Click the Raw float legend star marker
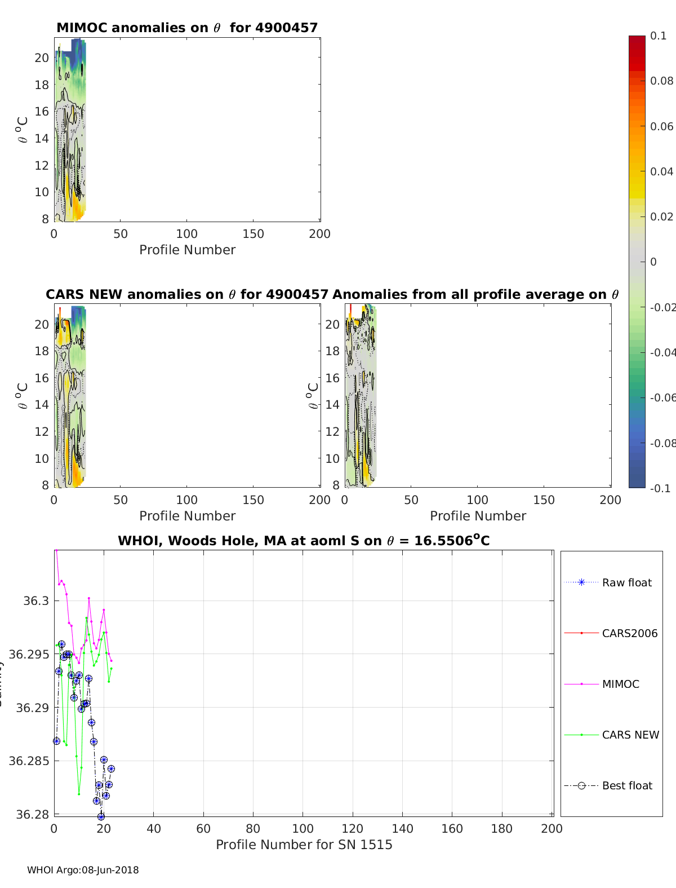Viewport: 676px width, 888px height. click(581, 582)
